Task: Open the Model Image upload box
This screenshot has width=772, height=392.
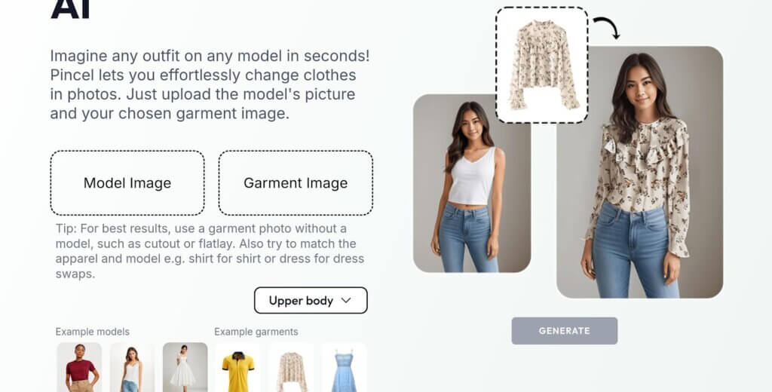Action: [127, 182]
